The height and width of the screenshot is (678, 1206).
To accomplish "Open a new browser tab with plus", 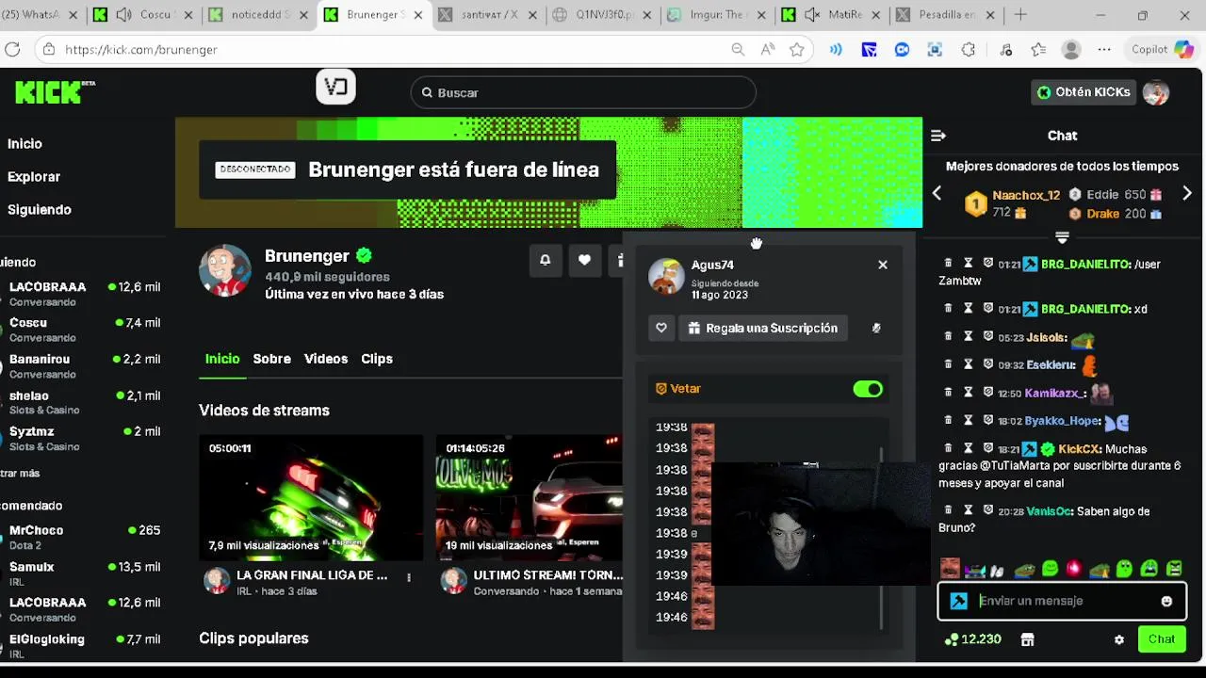I will tap(1020, 15).
